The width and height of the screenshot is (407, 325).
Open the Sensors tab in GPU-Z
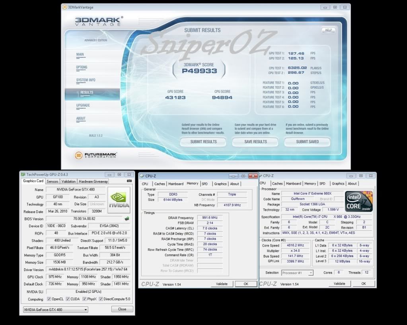(x=53, y=181)
